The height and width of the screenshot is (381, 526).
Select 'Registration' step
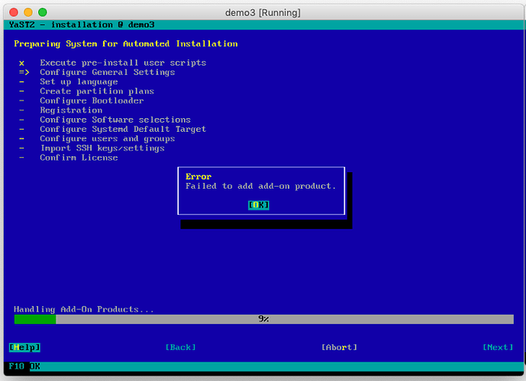[71, 110]
